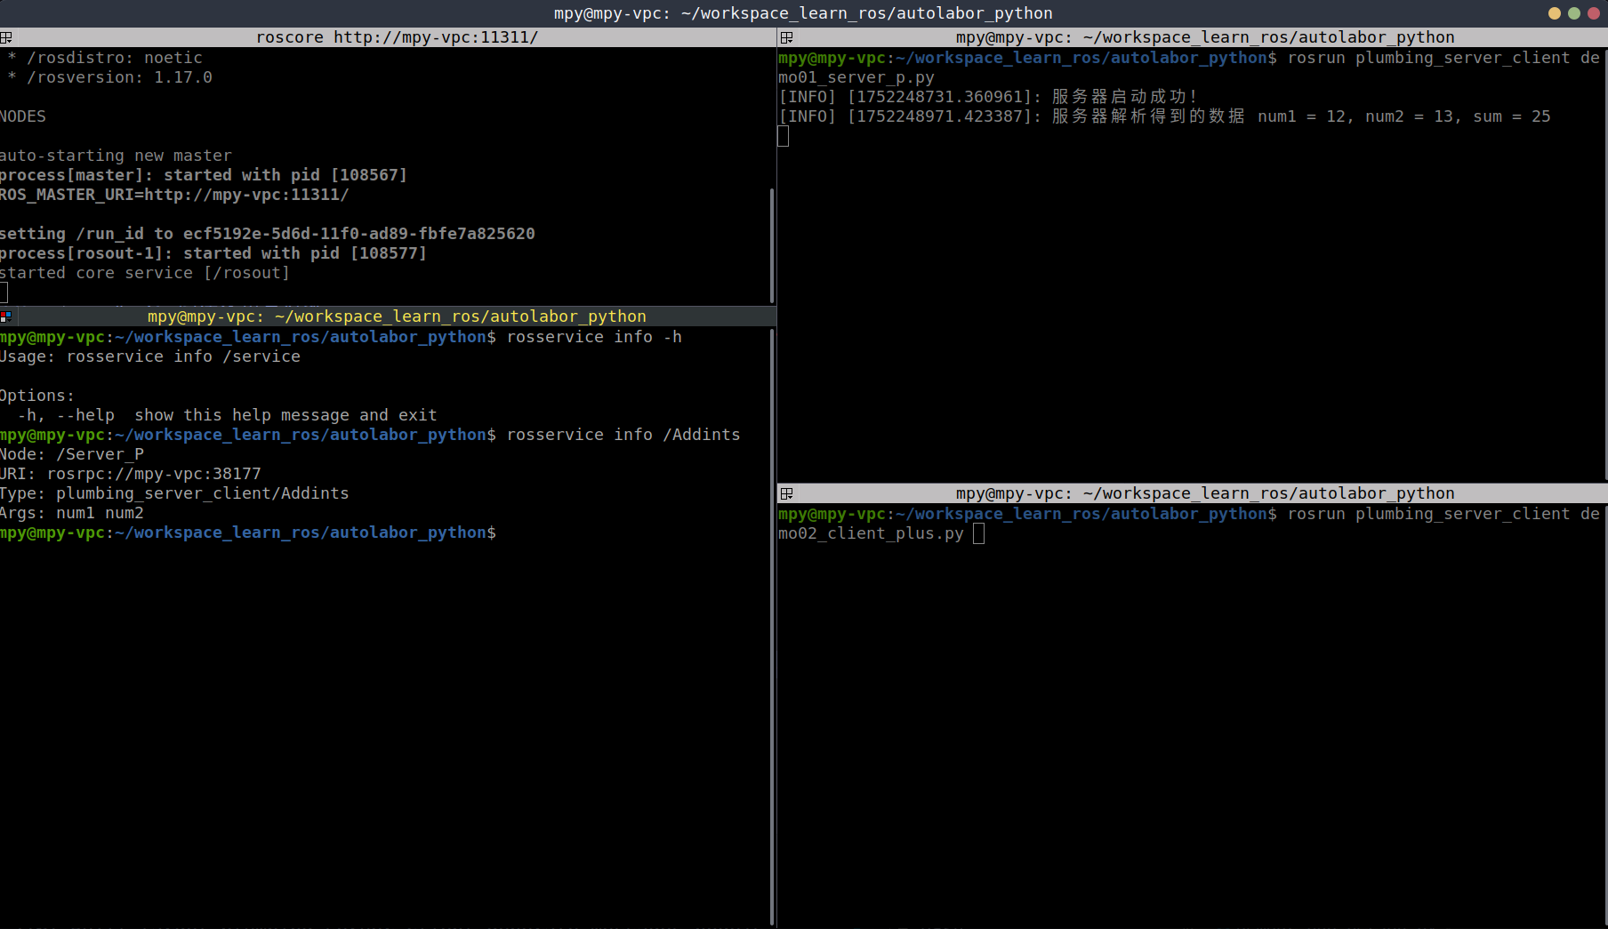Open group icon on demo02 client pane titlebar
The height and width of the screenshot is (929, 1608).
click(x=786, y=493)
